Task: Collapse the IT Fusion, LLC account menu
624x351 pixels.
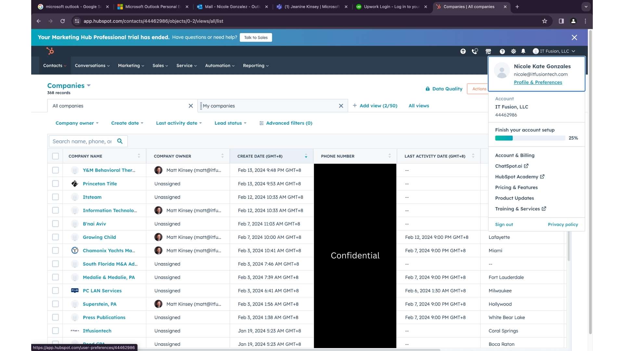Action: tap(554, 51)
